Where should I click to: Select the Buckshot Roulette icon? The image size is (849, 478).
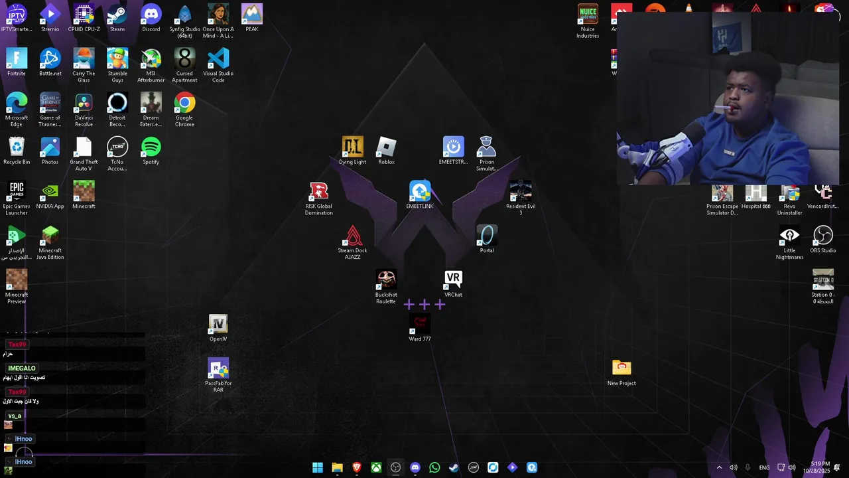(386, 287)
